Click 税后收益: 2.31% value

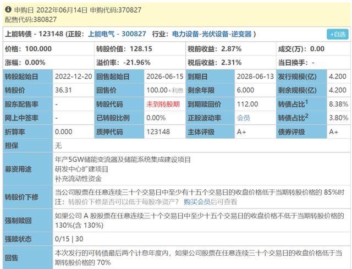[215, 62]
